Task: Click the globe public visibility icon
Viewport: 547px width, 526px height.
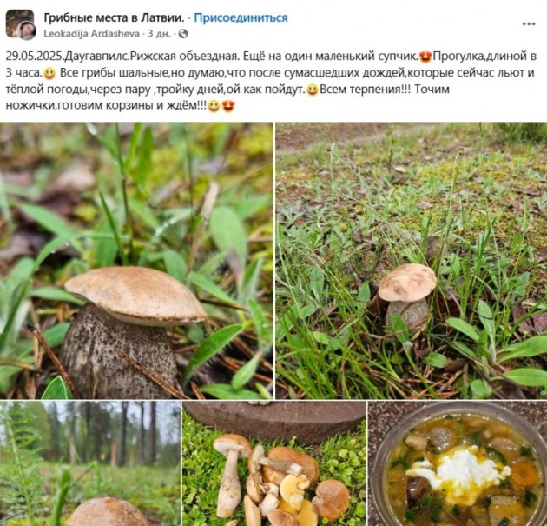Action: click(x=183, y=34)
